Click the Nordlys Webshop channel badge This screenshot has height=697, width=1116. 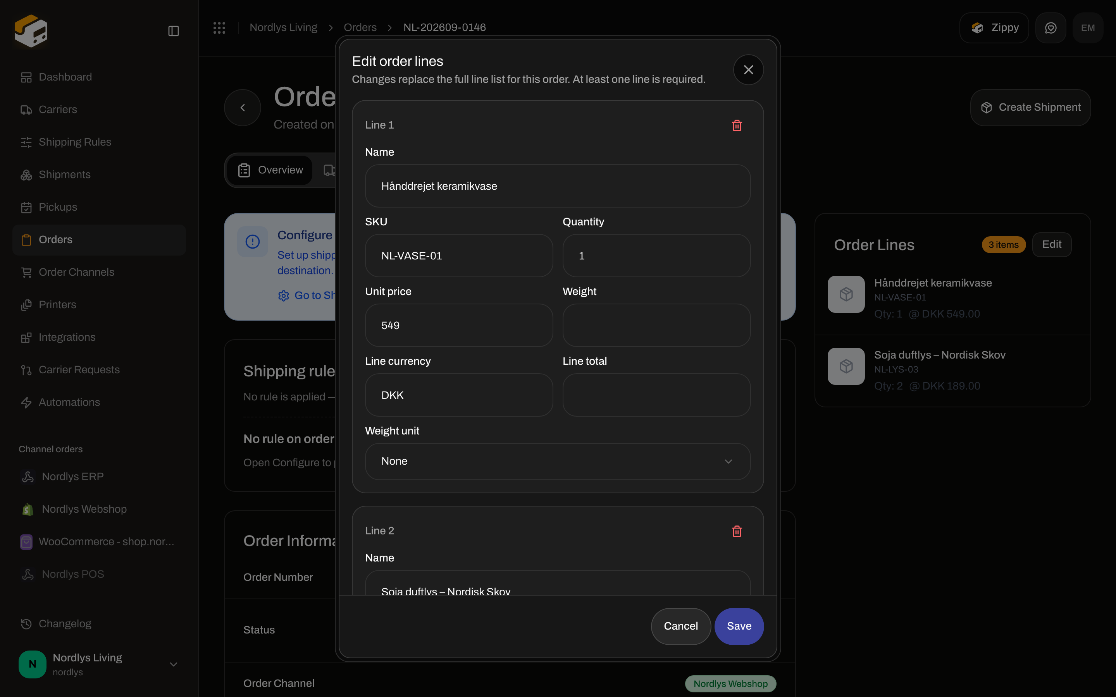coord(730,683)
